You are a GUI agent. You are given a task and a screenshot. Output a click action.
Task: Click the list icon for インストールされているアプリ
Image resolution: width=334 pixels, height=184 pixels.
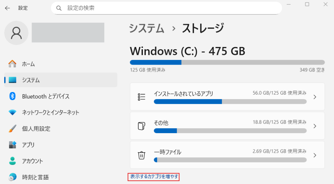click(x=142, y=97)
